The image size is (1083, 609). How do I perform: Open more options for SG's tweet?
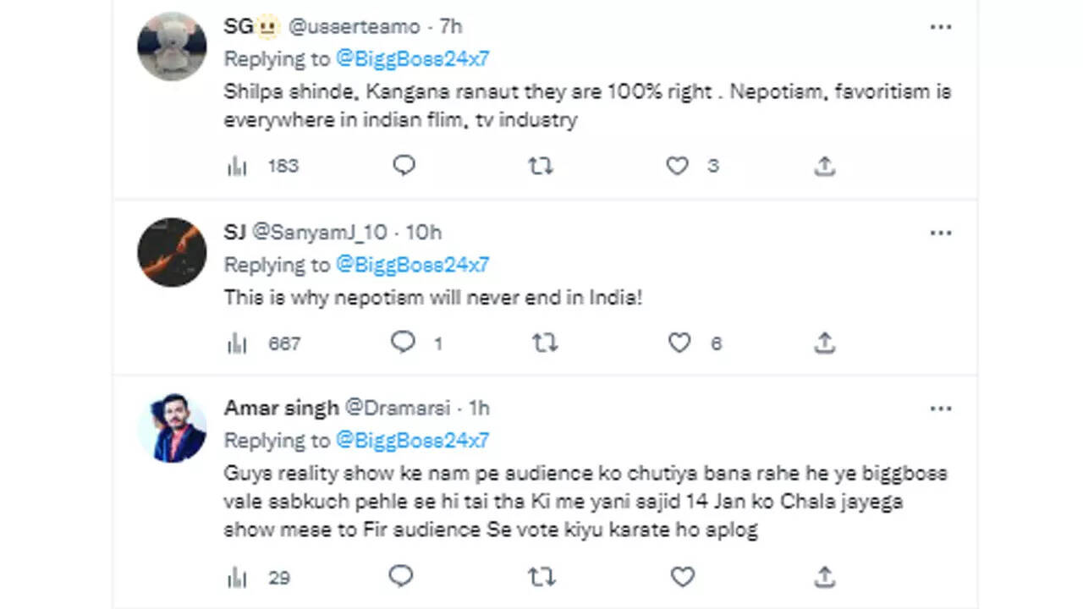point(941,27)
